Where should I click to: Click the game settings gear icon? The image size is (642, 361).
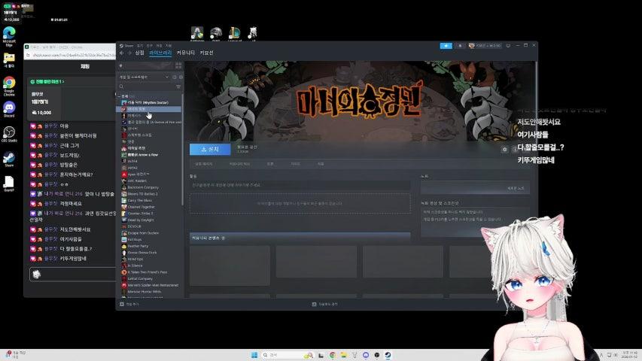click(504, 150)
